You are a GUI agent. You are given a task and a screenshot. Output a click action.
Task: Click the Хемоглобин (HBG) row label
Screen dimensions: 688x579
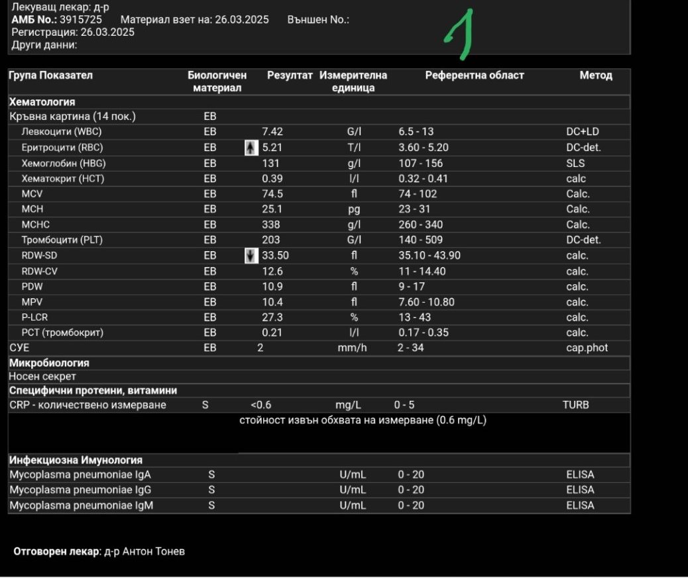pyautogui.click(x=64, y=163)
